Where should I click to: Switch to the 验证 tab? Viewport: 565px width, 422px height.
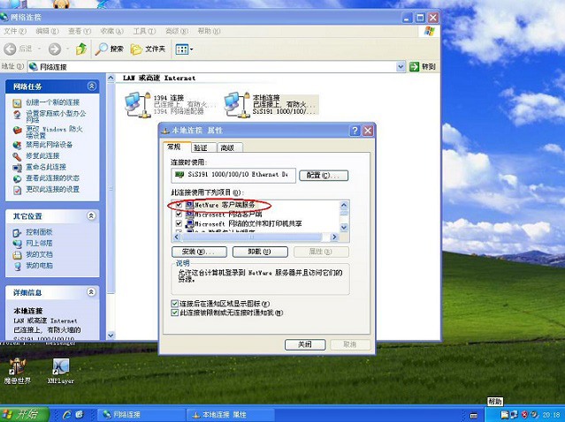click(202, 147)
